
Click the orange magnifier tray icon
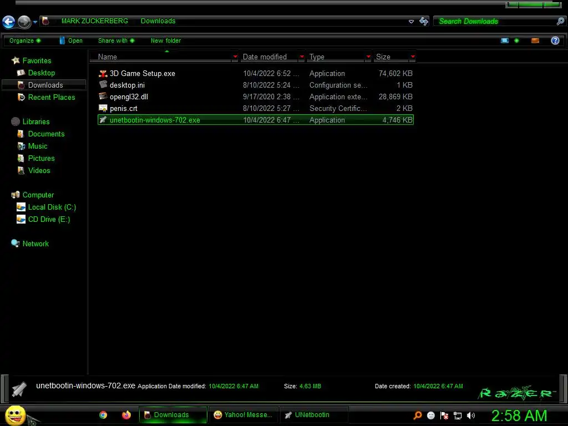tap(417, 415)
